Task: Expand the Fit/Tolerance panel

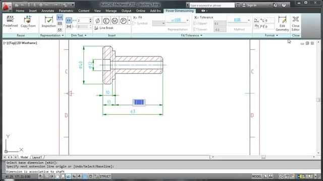Action: pyautogui.click(x=192, y=35)
